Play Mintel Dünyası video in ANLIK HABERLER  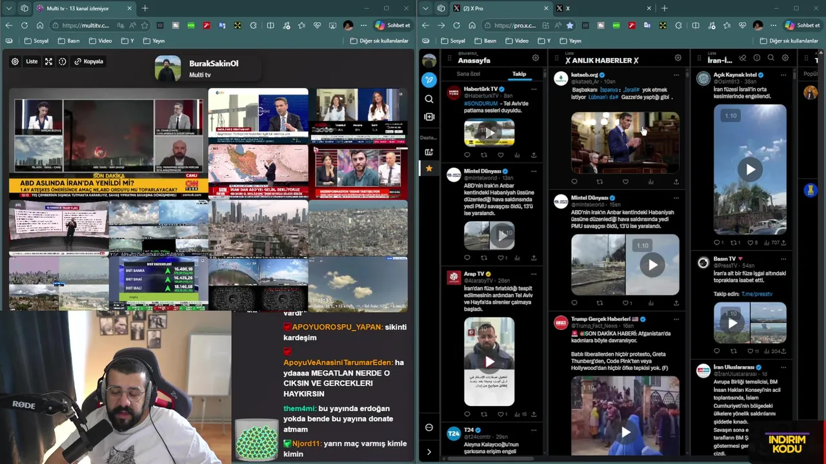(652, 265)
